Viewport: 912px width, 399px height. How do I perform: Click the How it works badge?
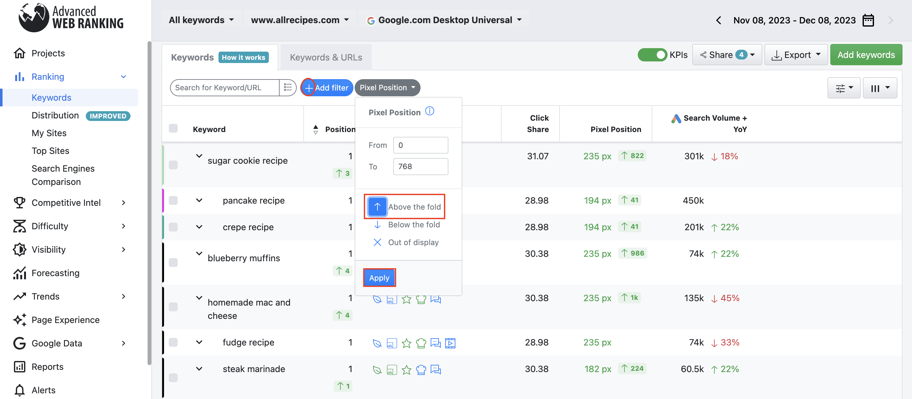pyautogui.click(x=244, y=57)
